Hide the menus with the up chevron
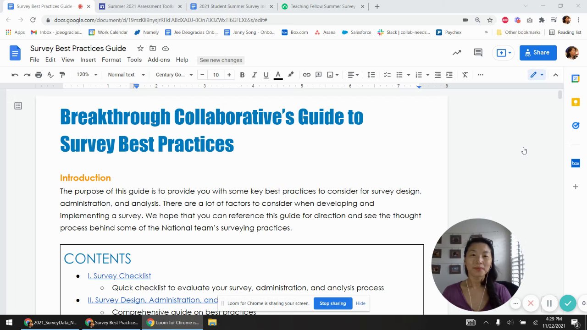Viewport: 587px width, 330px height. [x=555, y=75]
